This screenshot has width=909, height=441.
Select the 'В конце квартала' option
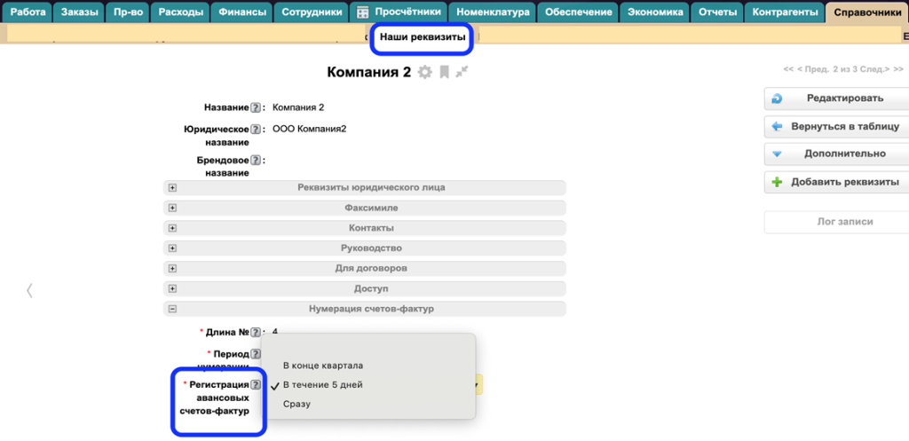coord(323,366)
